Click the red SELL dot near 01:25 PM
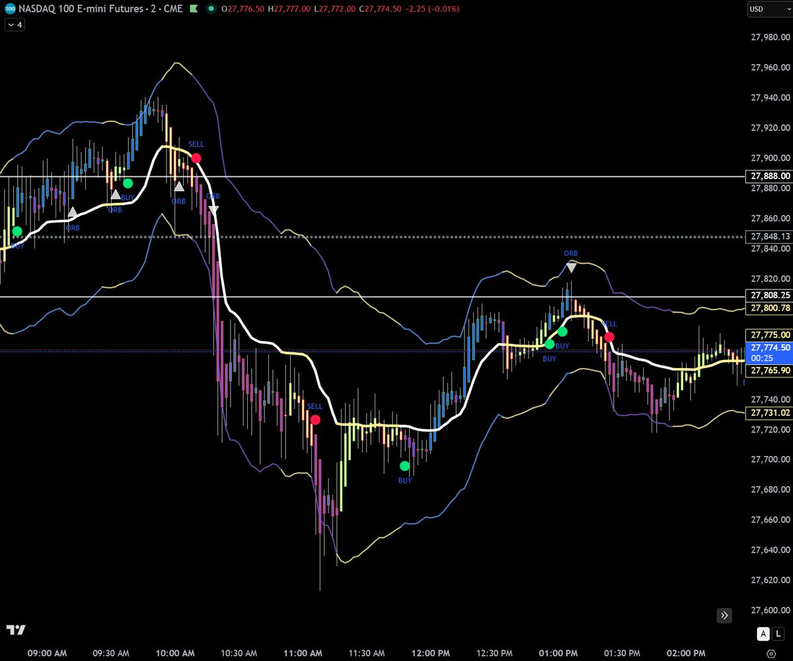 point(609,336)
